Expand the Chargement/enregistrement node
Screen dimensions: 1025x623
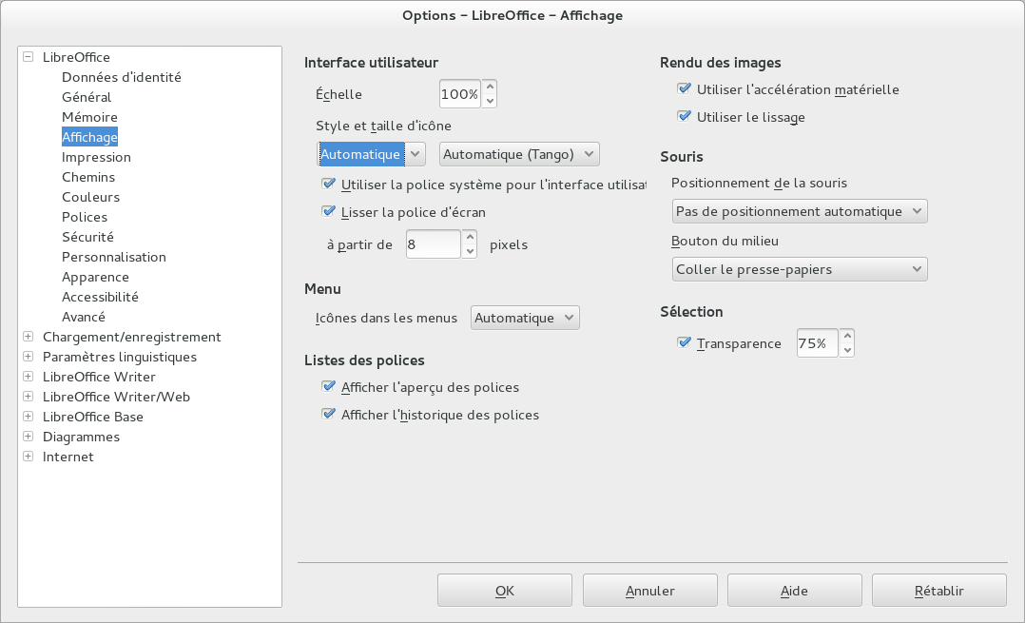pos(29,337)
